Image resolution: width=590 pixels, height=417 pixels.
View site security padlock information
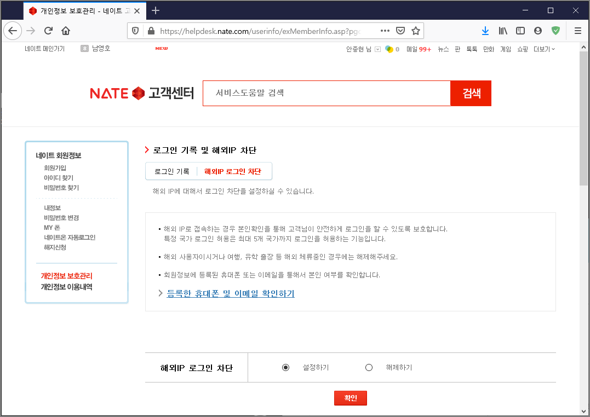click(x=151, y=31)
